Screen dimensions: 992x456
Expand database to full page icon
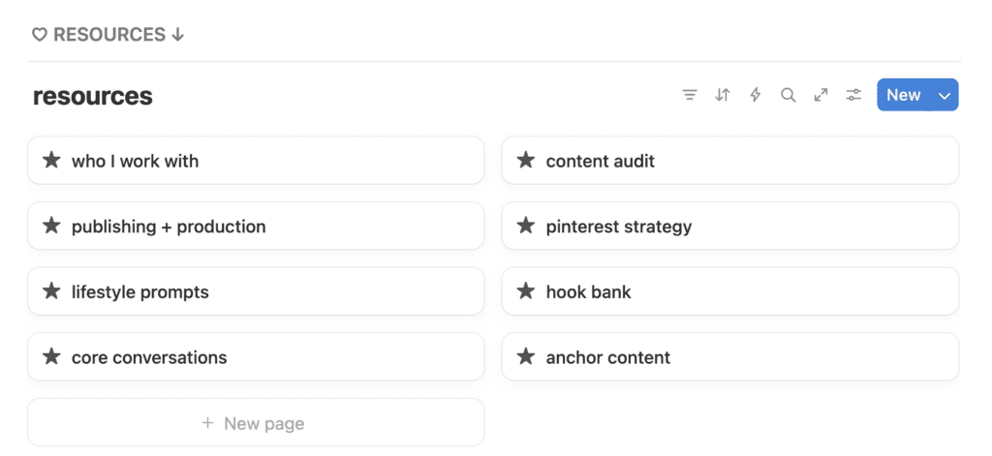[821, 95]
